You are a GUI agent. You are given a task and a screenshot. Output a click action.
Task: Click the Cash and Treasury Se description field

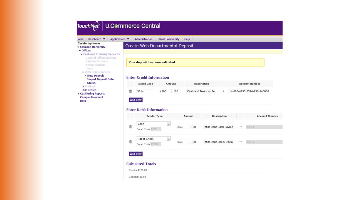pyautogui.click(x=201, y=91)
